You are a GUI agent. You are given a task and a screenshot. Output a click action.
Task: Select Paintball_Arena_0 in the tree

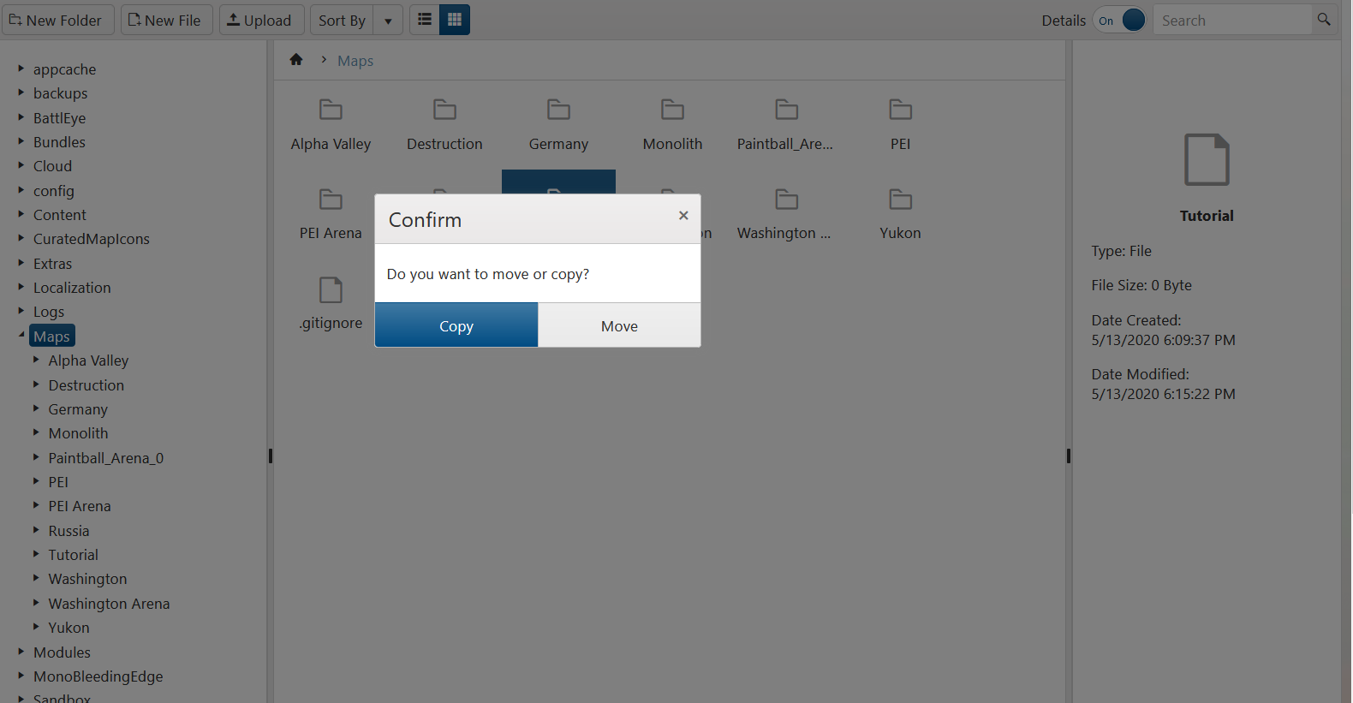click(106, 458)
